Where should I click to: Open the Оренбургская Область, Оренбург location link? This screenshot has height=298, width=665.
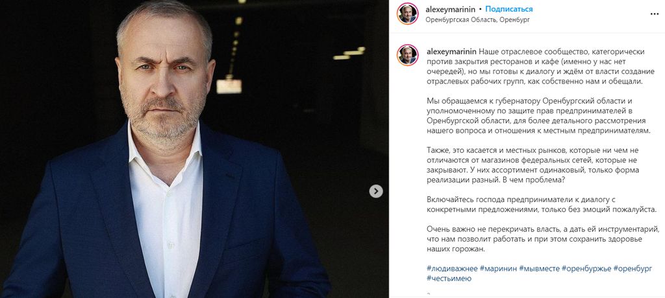(478, 19)
